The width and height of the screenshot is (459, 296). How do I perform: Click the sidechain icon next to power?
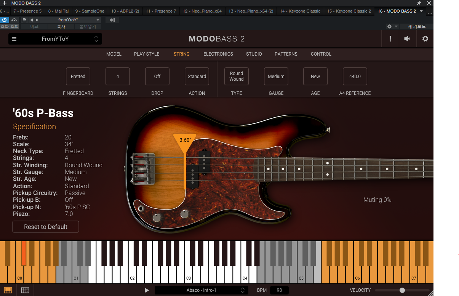(x=14, y=20)
